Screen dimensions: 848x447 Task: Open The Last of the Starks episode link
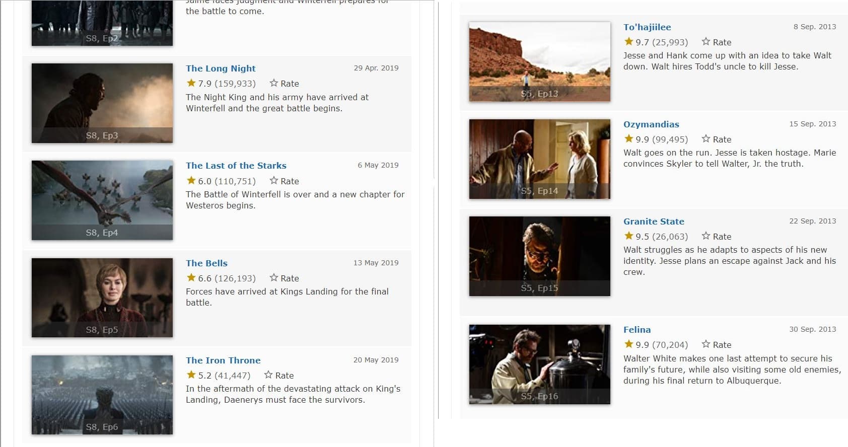pyautogui.click(x=236, y=166)
